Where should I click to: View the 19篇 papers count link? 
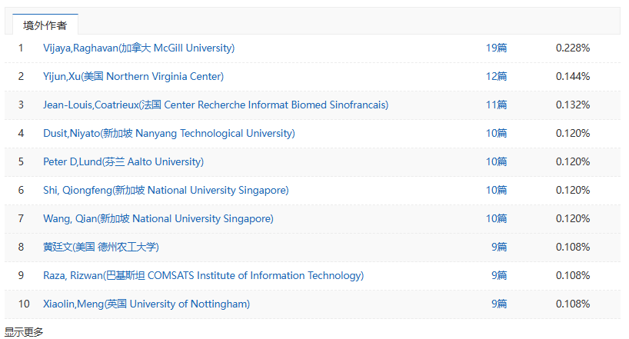[x=496, y=48]
